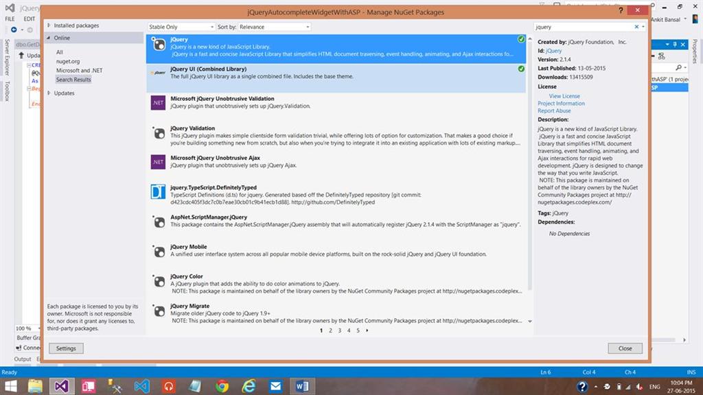
Task: Select the AspNet.ScriptManager.jQuery package icon
Action: click(159, 222)
